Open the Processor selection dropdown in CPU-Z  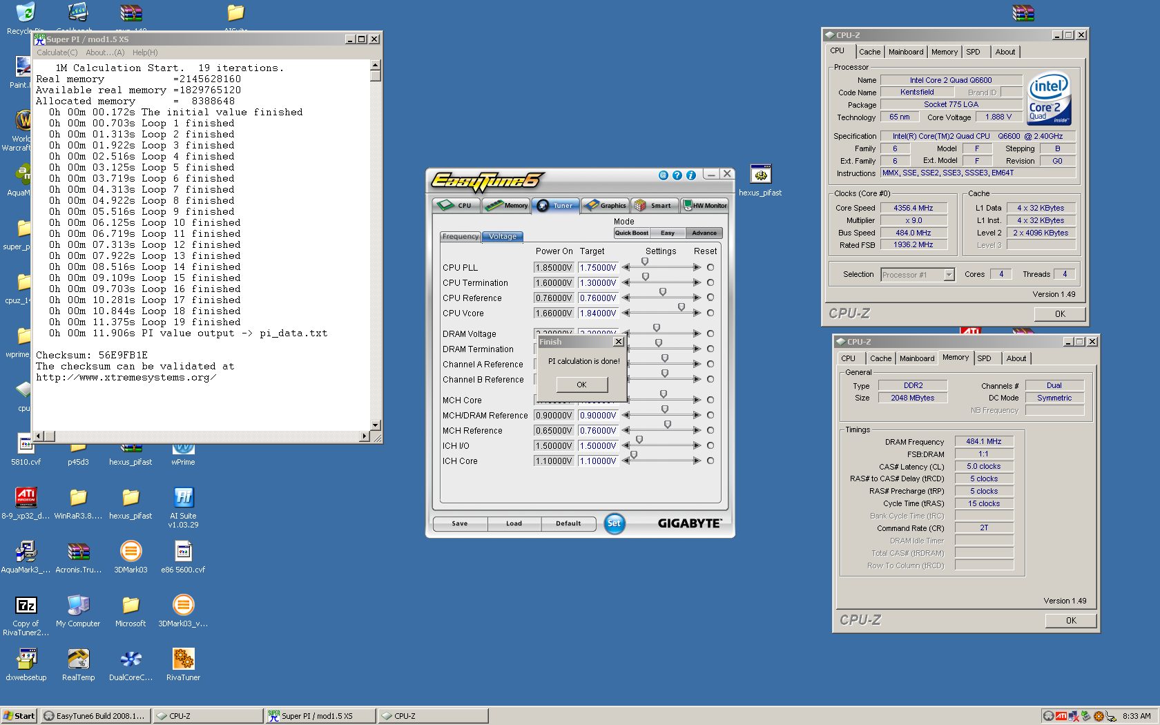(x=949, y=275)
